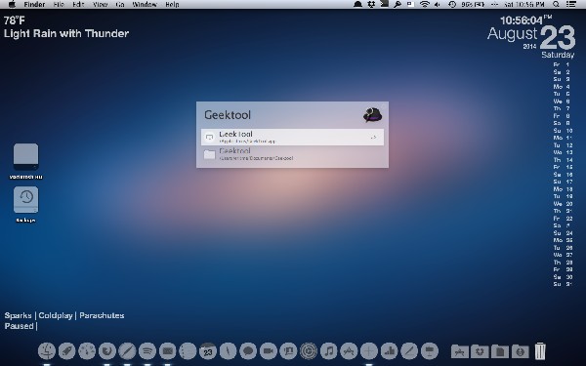This screenshot has height=366, width=586.
Task: Open the Finder menu
Action: click(34, 5)
